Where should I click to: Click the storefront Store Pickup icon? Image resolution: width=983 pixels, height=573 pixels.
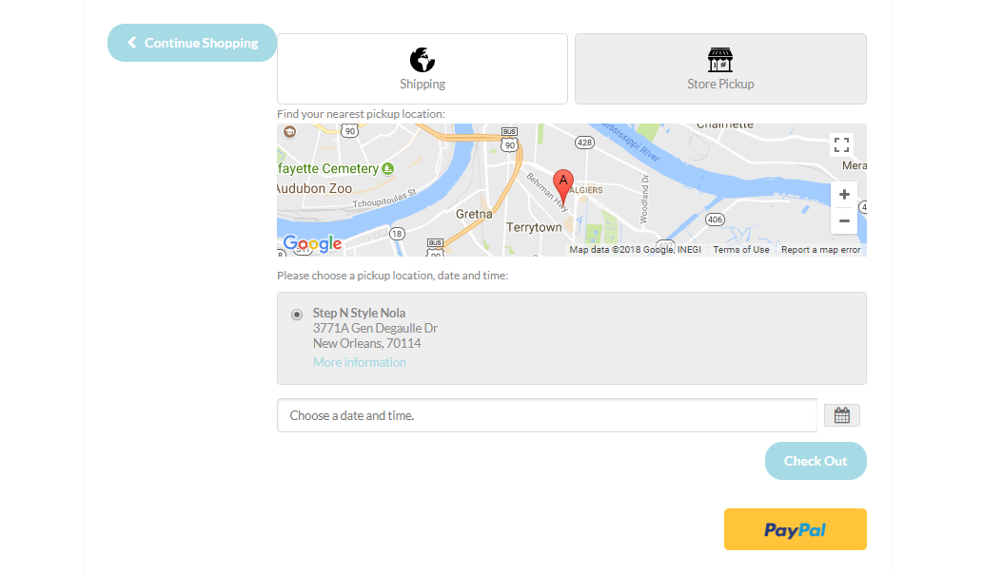click(x=720, y=60)
